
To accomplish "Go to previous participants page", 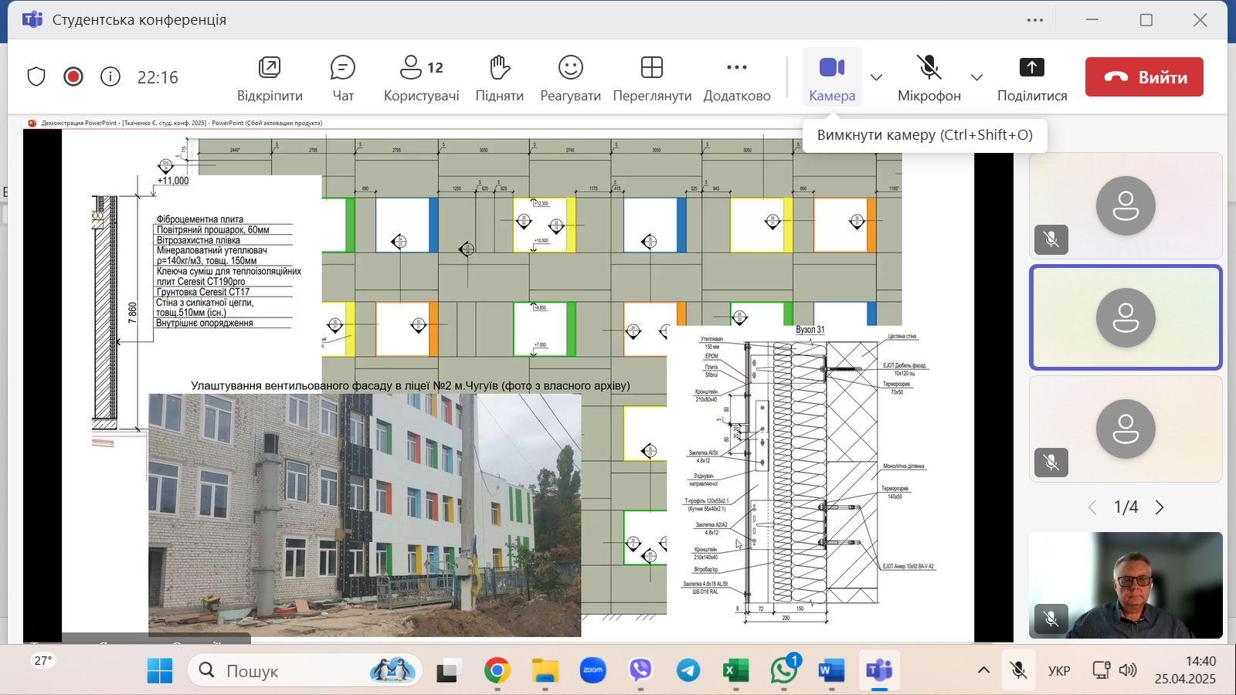I will pos(1092,507).
